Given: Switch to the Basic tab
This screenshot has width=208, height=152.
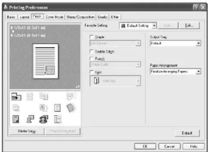Looking at the screenshot, I should [x=11, y=17].
